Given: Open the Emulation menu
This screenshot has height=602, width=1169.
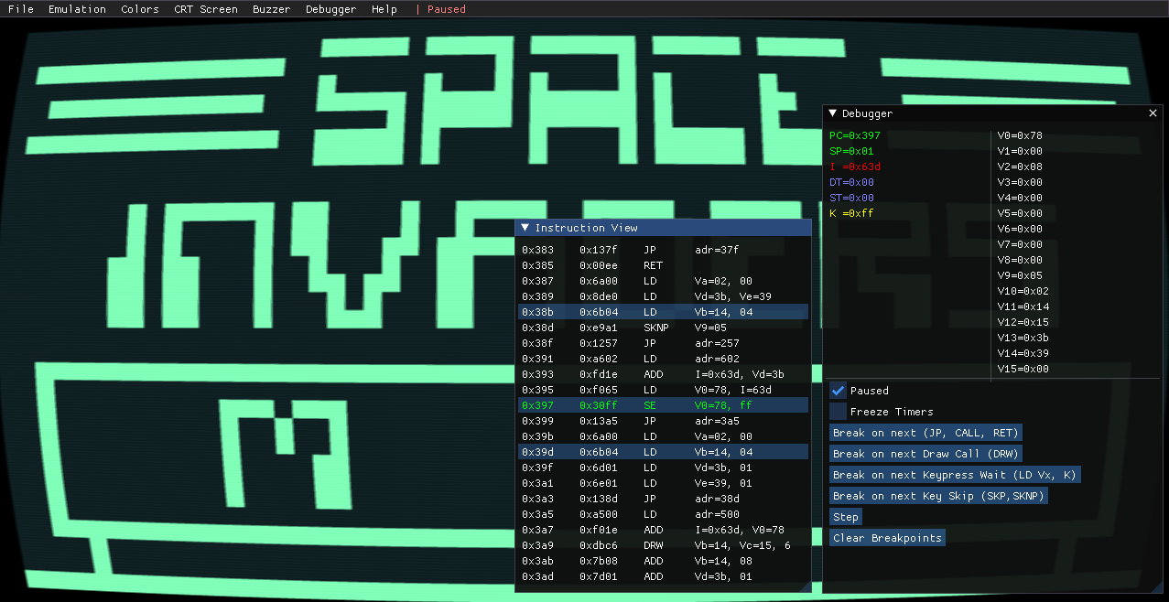Looking at the screenshot, I should (77, 9).
